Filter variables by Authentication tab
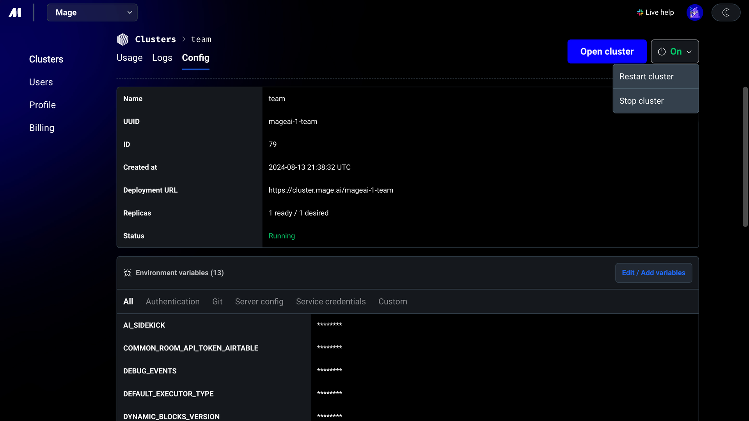749x421 pixels. pyautogui.click(x=172, y=302)
